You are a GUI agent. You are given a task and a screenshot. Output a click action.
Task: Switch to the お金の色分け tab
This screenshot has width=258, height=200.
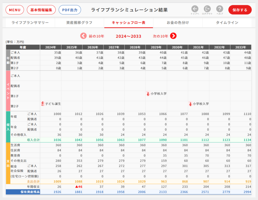(x=178, y=23)
